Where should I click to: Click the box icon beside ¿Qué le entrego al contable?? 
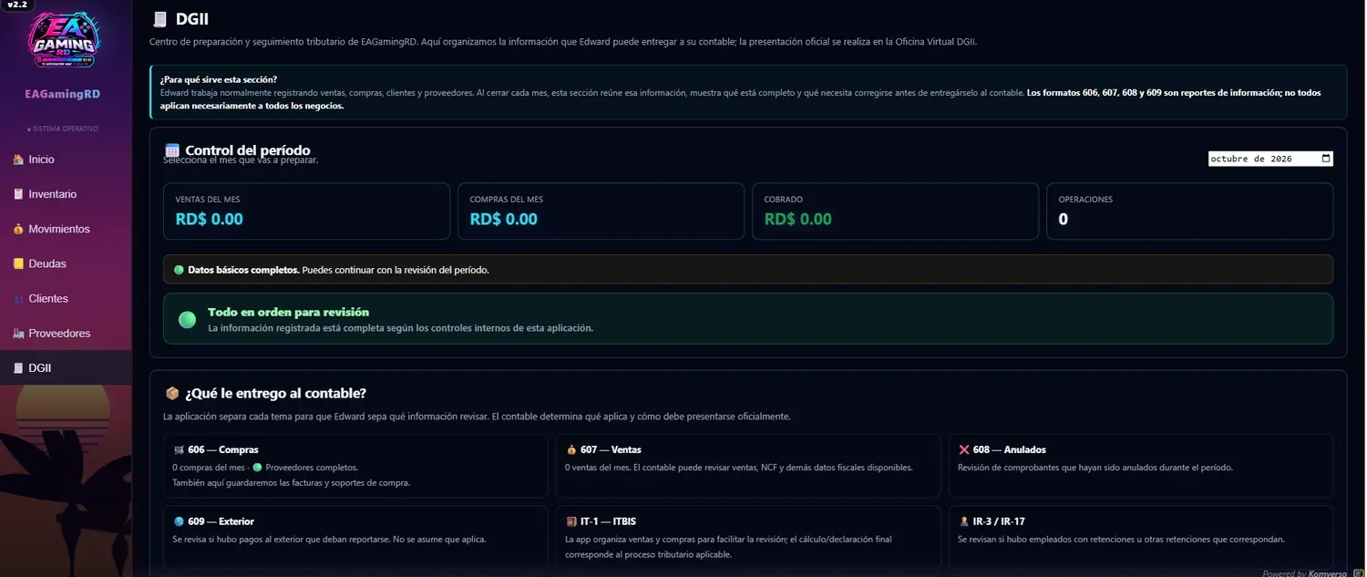[171, 394]
